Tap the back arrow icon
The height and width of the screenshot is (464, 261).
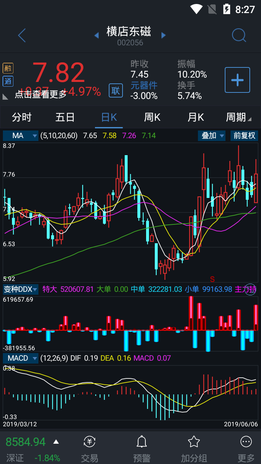tap(22, 36)
